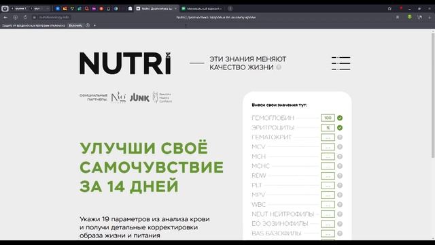Click the bookmark icon in address bar
435x245 pixels.
398,17
